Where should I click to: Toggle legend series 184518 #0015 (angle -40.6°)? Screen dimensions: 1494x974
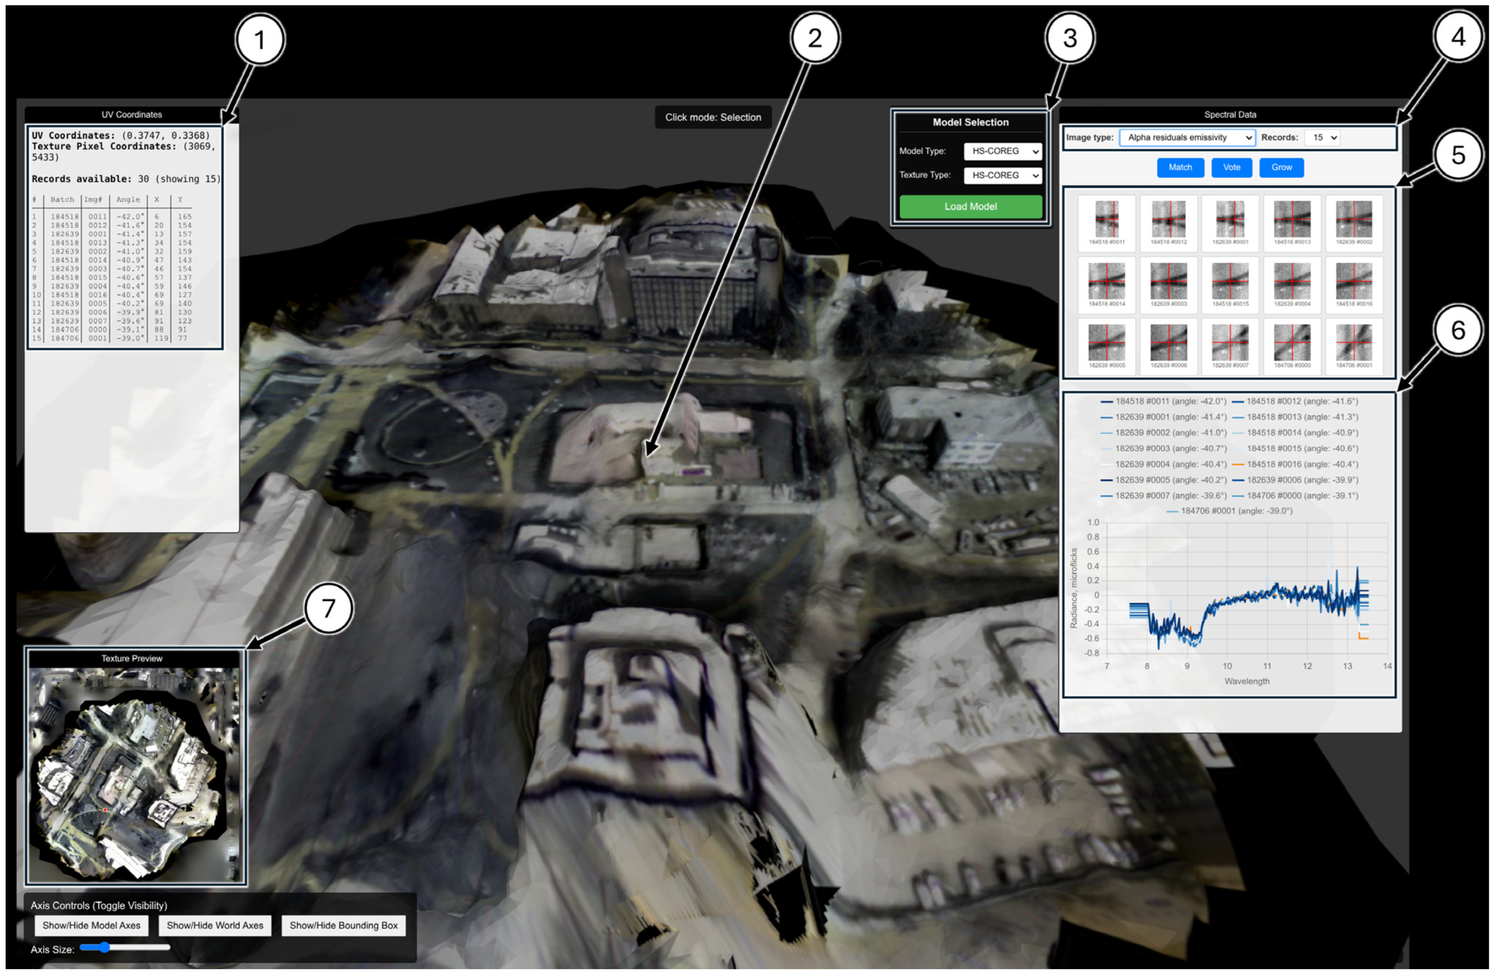pos(1296,448)
